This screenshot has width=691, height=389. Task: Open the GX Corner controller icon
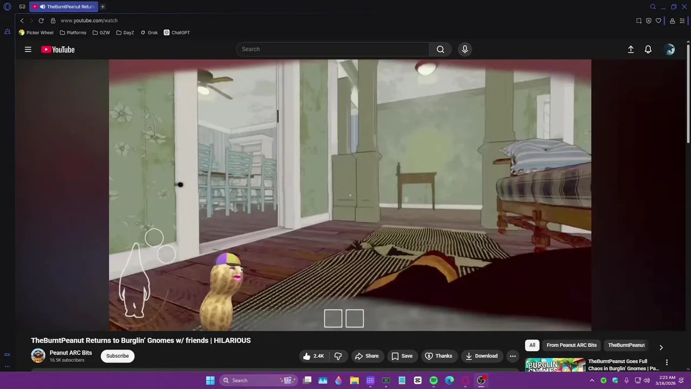22,6
